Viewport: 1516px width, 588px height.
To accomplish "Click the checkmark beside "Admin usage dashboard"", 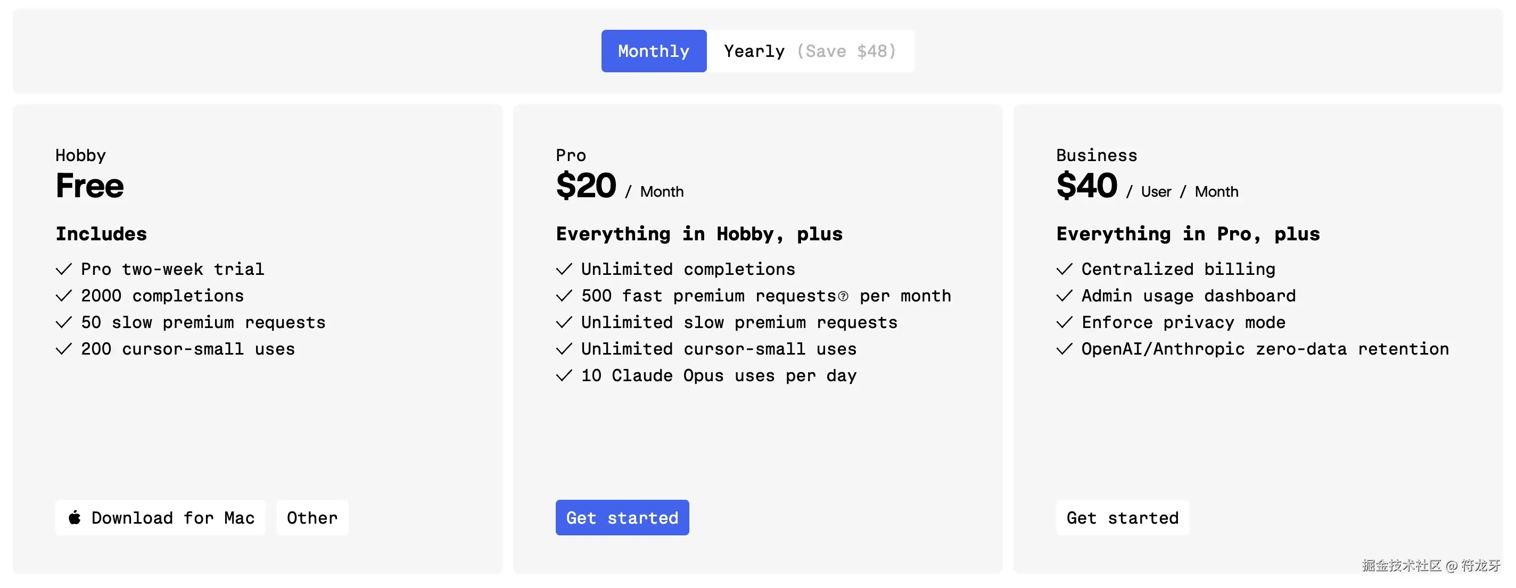I will click(x=1064, y=296).
